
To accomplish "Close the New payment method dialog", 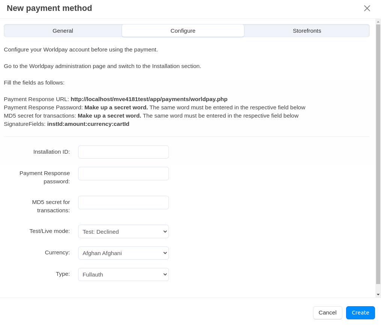I will click(x=367, y=8).
